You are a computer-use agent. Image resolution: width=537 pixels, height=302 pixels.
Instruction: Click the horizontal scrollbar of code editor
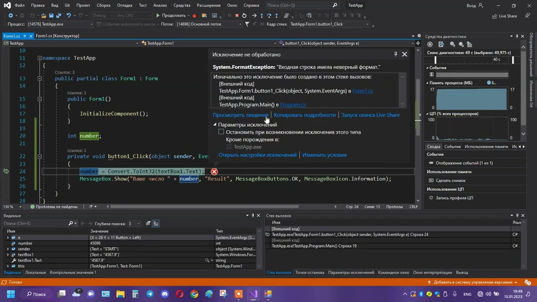click(x=204, y=207)
